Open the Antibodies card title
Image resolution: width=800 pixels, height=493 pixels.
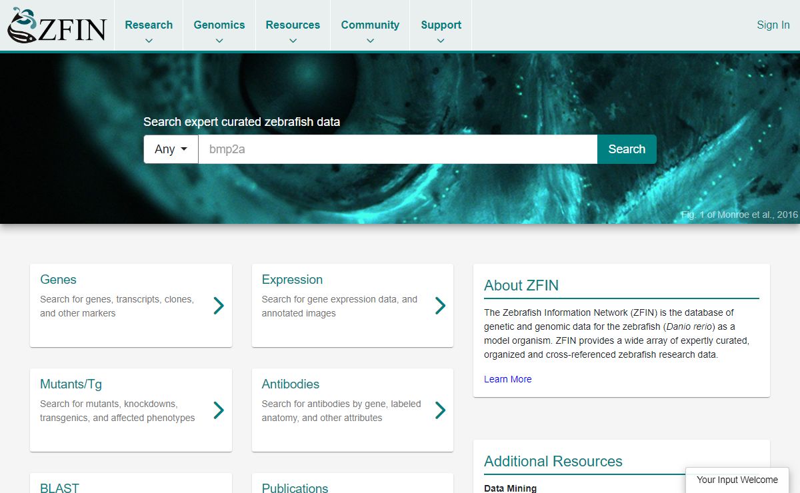click(x=290, y=384)
